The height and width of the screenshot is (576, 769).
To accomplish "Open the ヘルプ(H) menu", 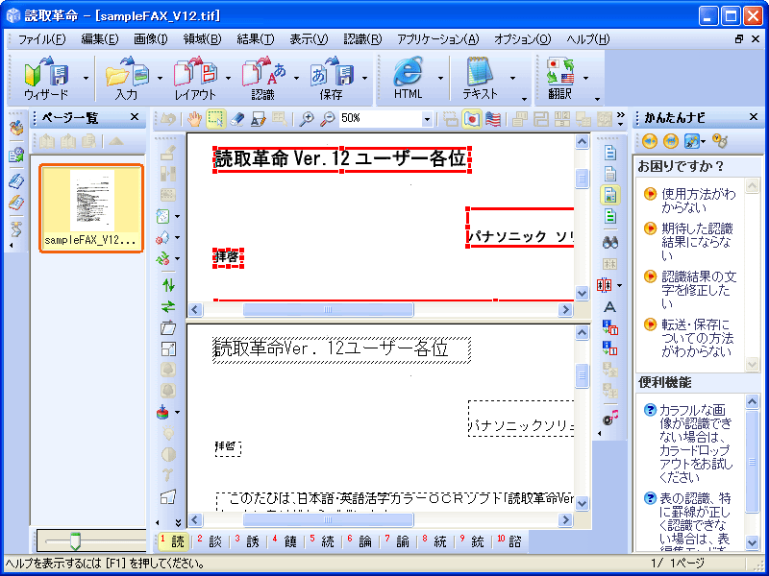I will (x=588, y=39).
